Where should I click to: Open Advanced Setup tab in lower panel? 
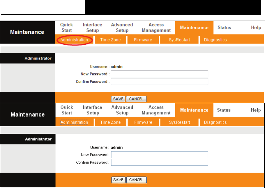point(122,110)
